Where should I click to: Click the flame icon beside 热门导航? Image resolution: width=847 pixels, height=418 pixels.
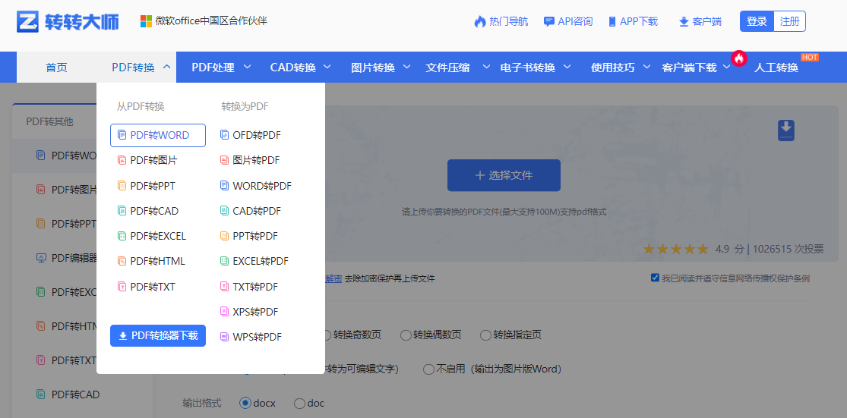(x=480, y=21)
